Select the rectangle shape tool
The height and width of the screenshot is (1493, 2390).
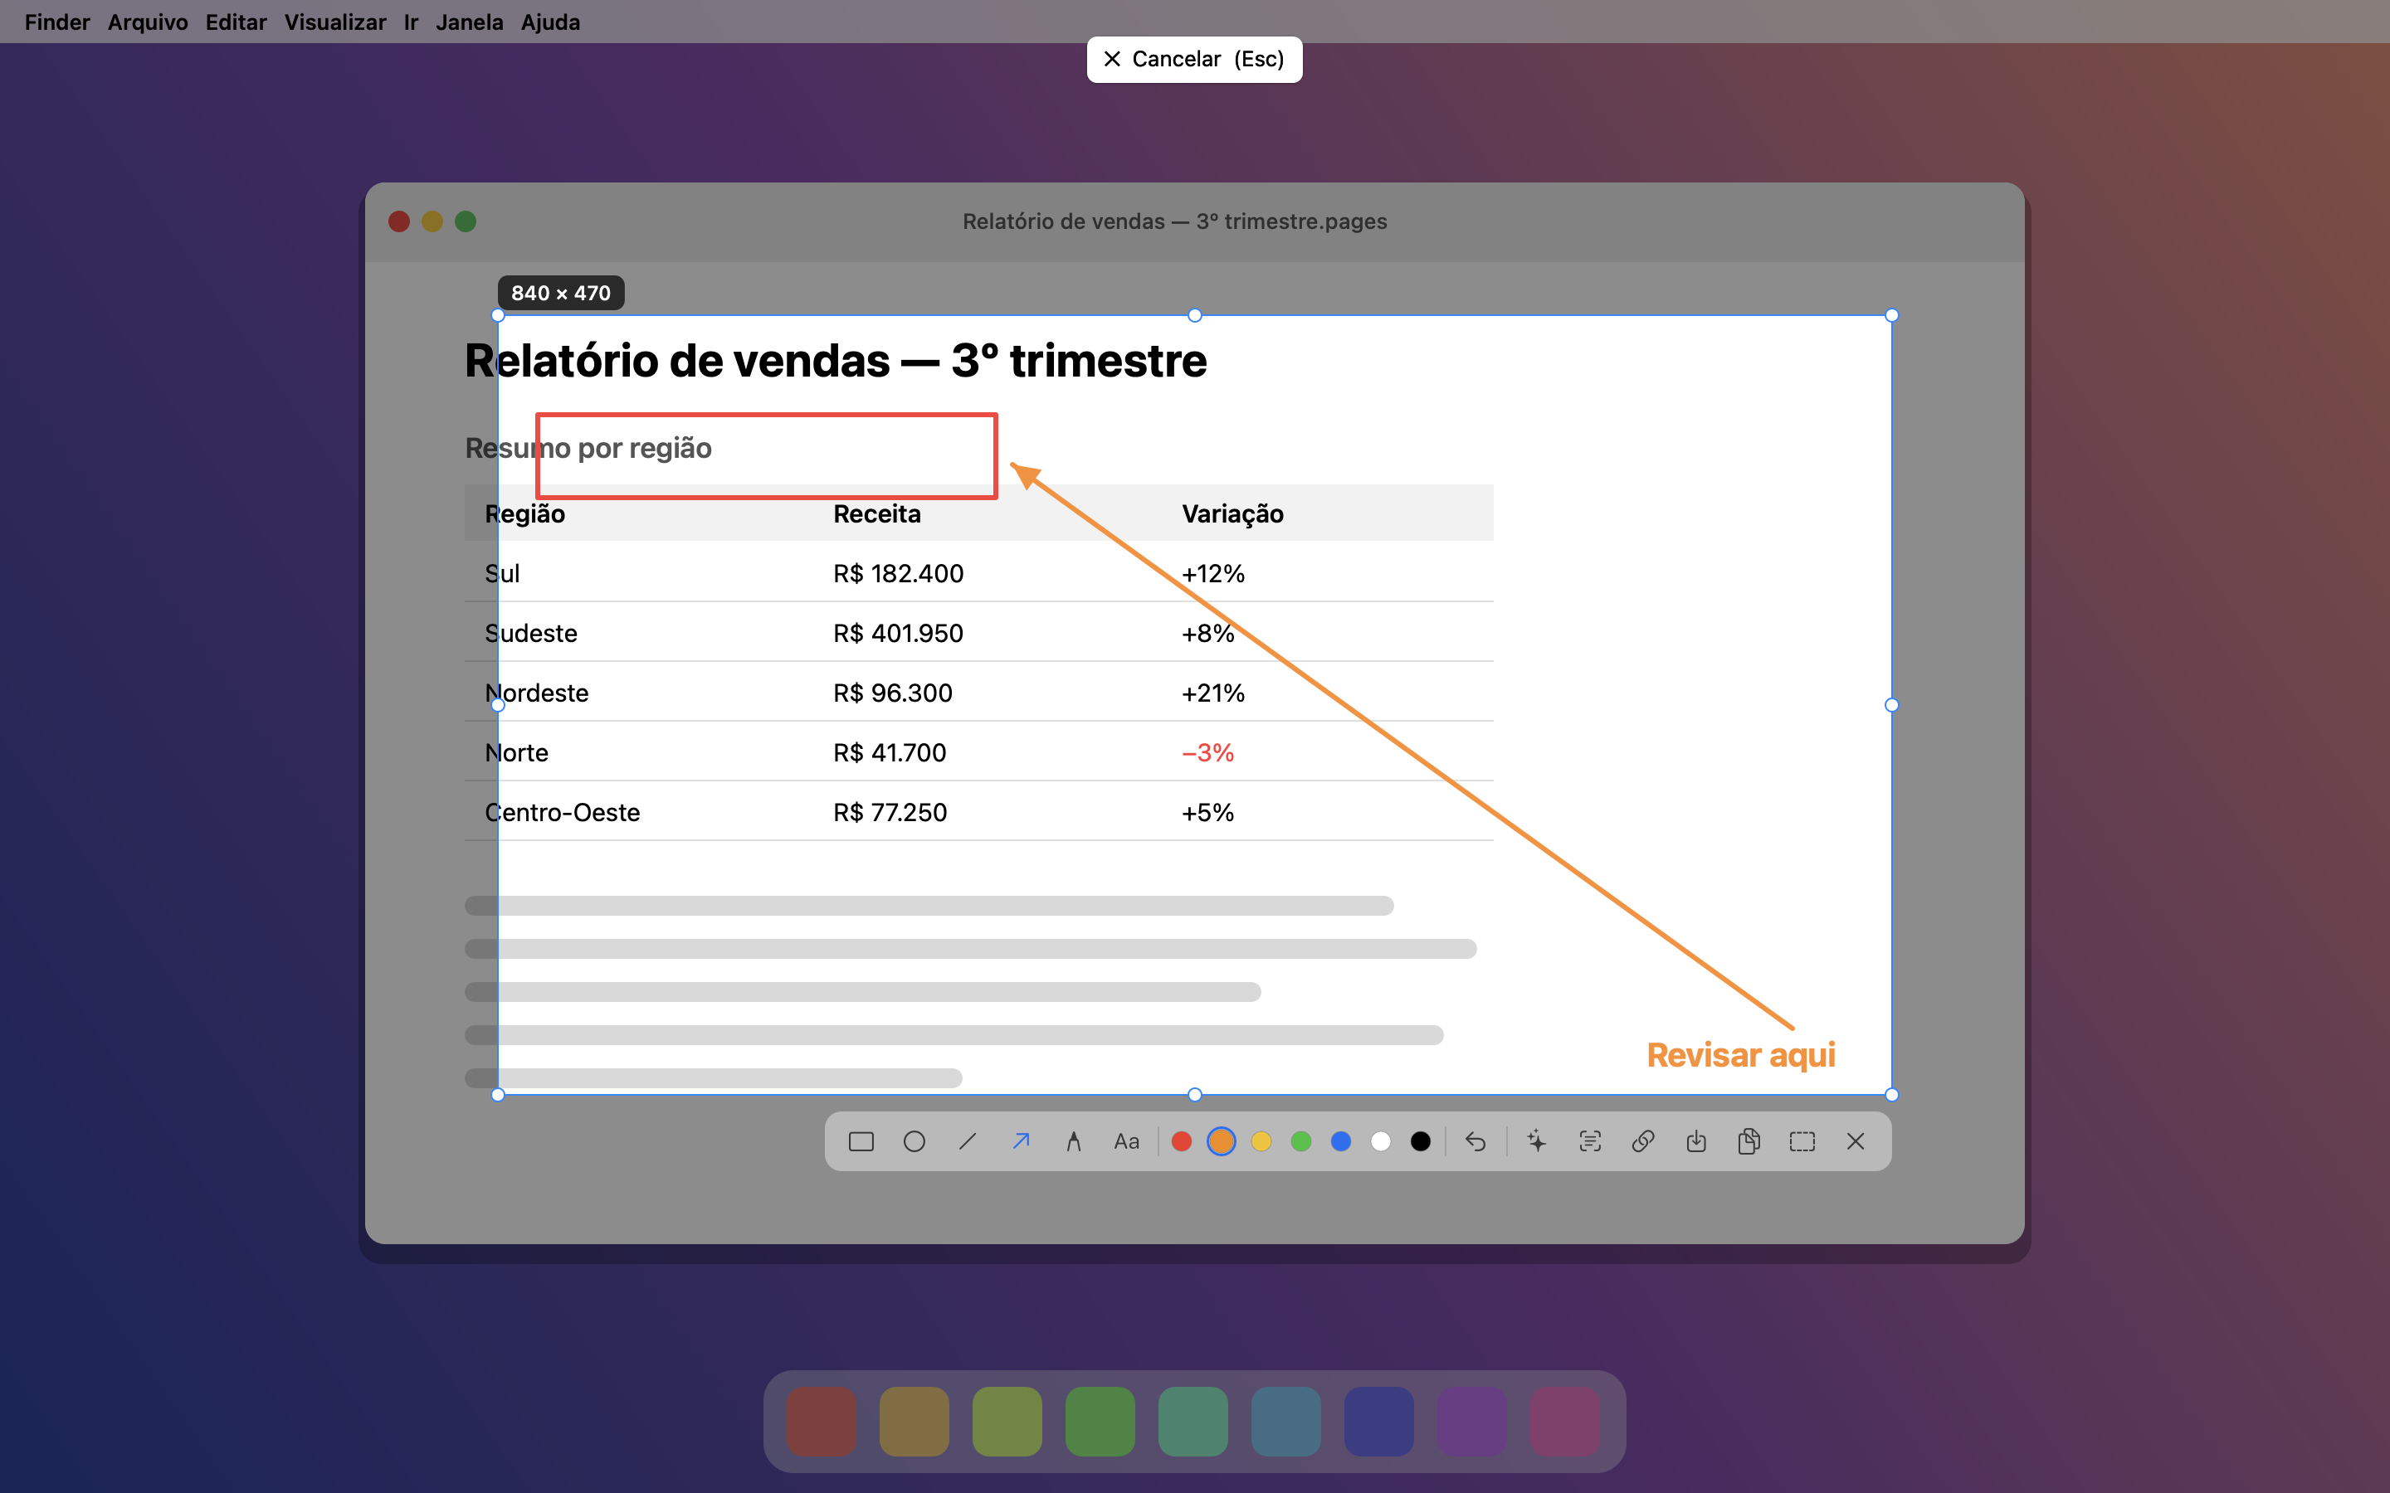(861, 1141)
